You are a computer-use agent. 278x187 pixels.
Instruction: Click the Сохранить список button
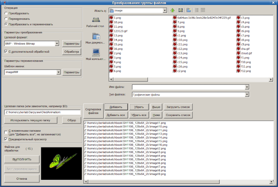(x=178, y=115)
